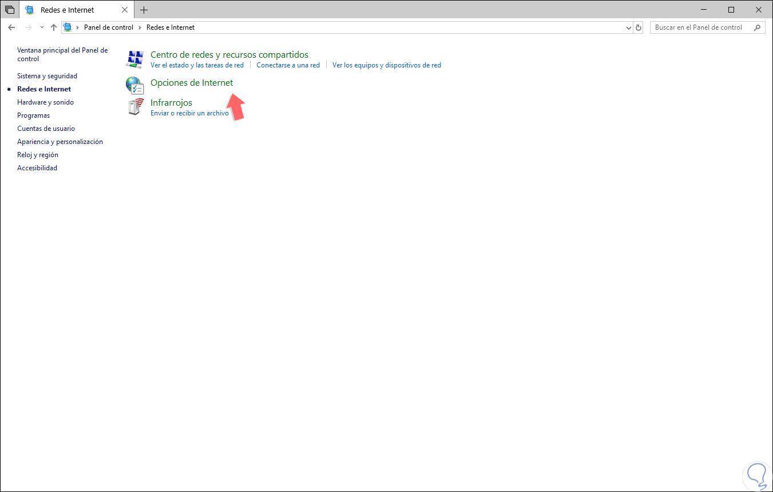Click the Network and Sharing Center icon
773x492 pixels.
(x=134, y=59)
